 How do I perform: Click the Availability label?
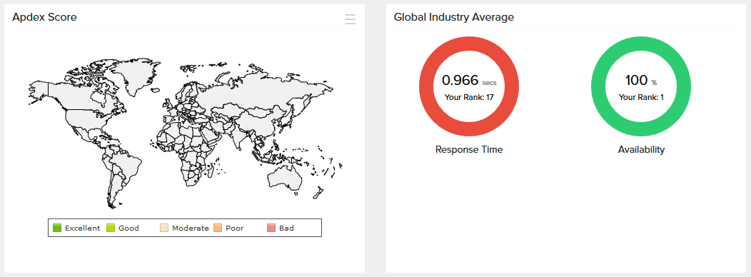641,149
